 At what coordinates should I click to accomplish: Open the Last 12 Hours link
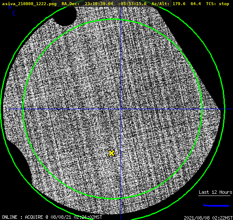pos(215,192)
